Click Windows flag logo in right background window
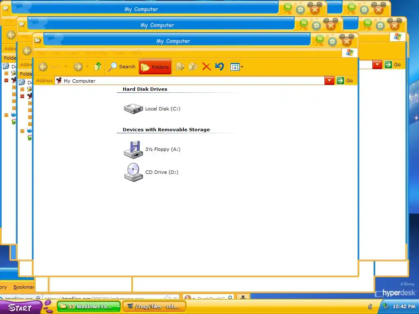Image resolution: width=419 pixels, height=314 pixels. (x=397, y=36)
